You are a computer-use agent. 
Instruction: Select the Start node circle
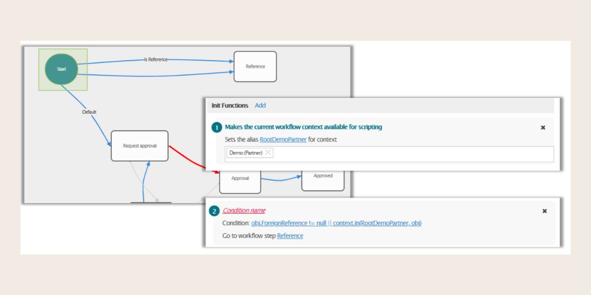tap(61, 69)
